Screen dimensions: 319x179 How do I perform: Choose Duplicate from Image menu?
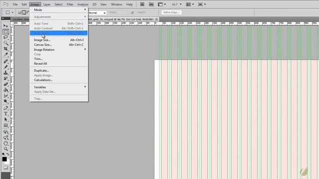pyautogui.click(x=59, y=71)
